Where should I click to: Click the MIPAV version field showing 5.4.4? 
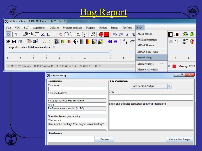[x=77, y=105]
